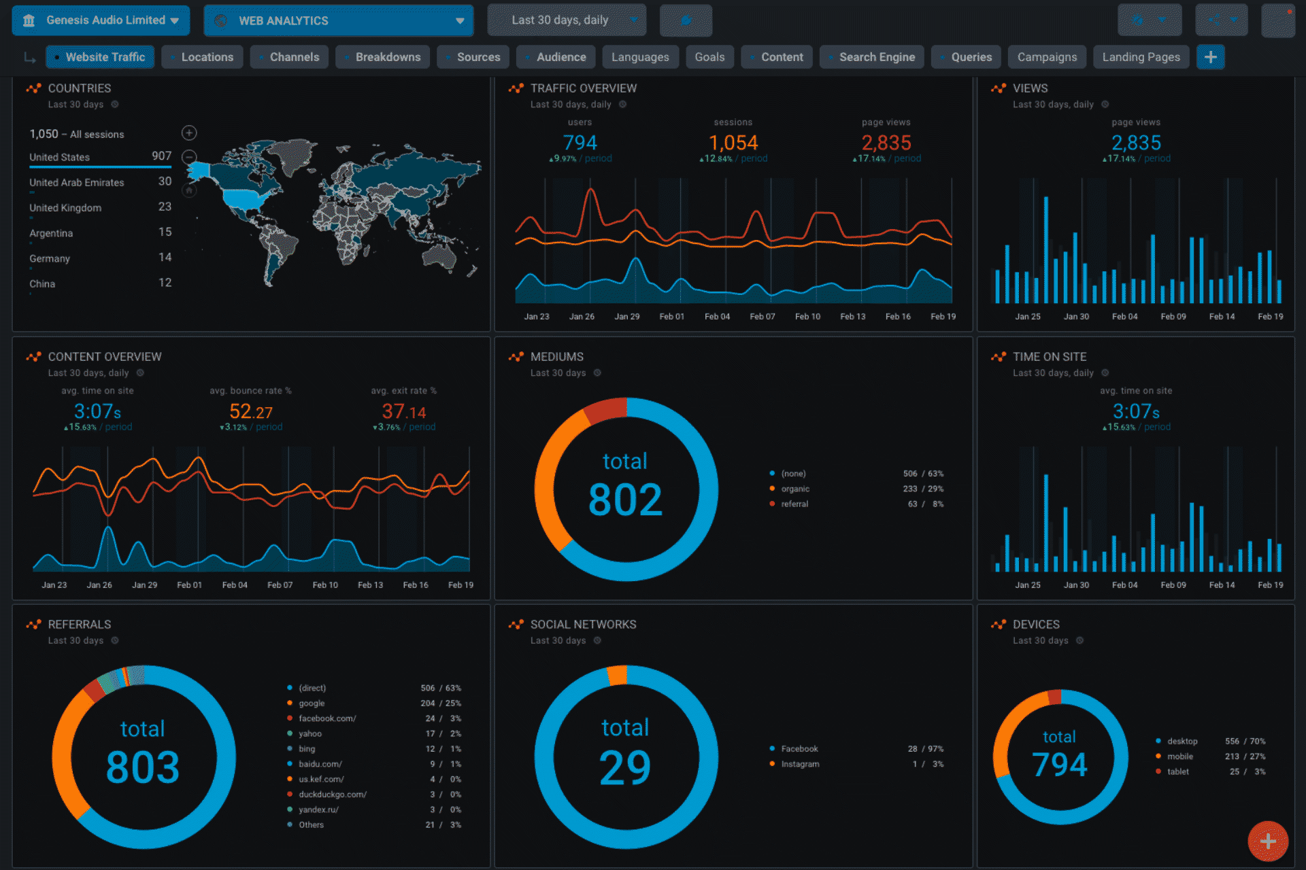Click the Google Analytics icon on Referrals widget
Screen dimensions: 1306x870
coord(33,625)
